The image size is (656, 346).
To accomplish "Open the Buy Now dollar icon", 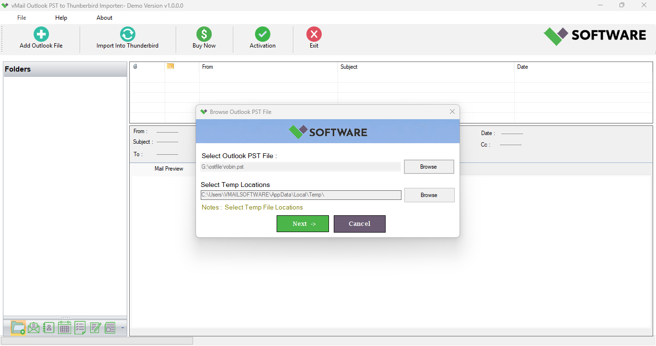I will (x=204, y=35).
